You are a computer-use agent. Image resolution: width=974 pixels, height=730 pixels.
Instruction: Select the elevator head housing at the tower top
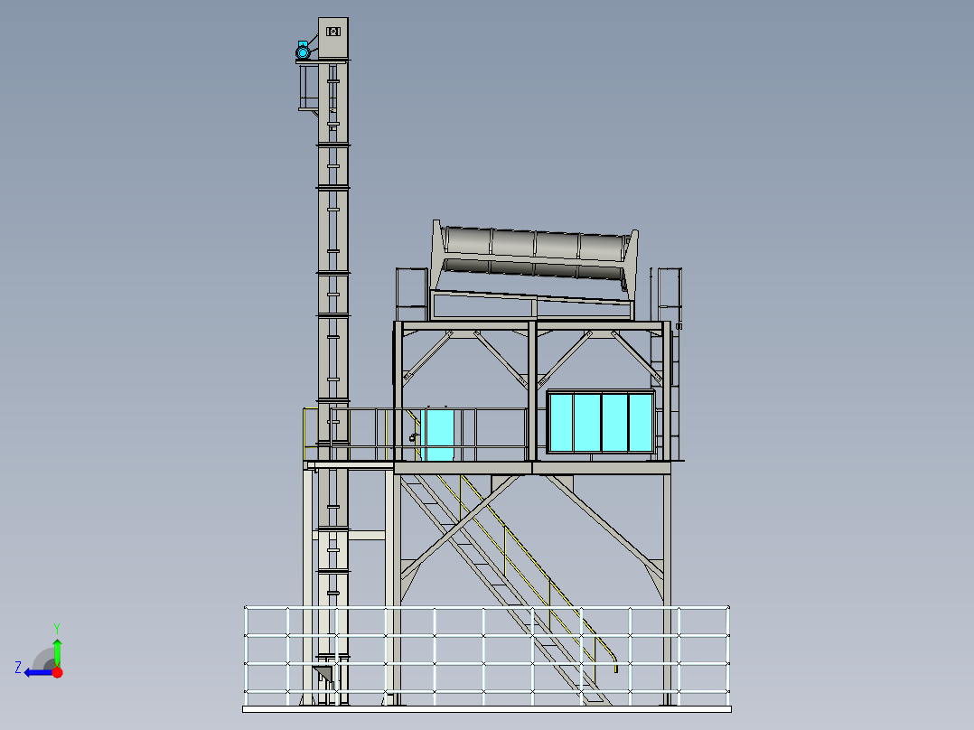point(332,39)
